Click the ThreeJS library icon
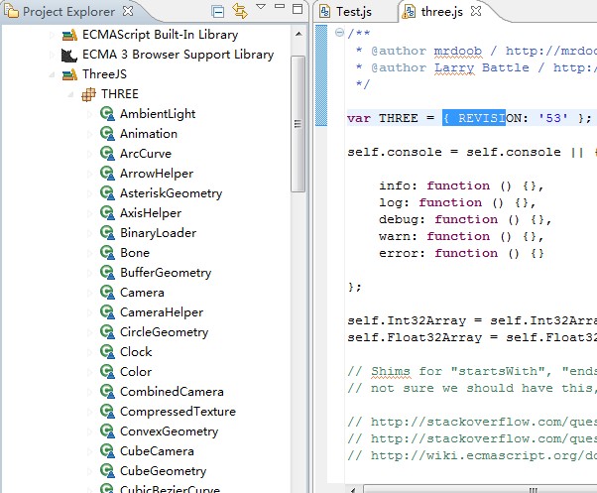Screen dimensions: 597x493 [x=69, y=74]
